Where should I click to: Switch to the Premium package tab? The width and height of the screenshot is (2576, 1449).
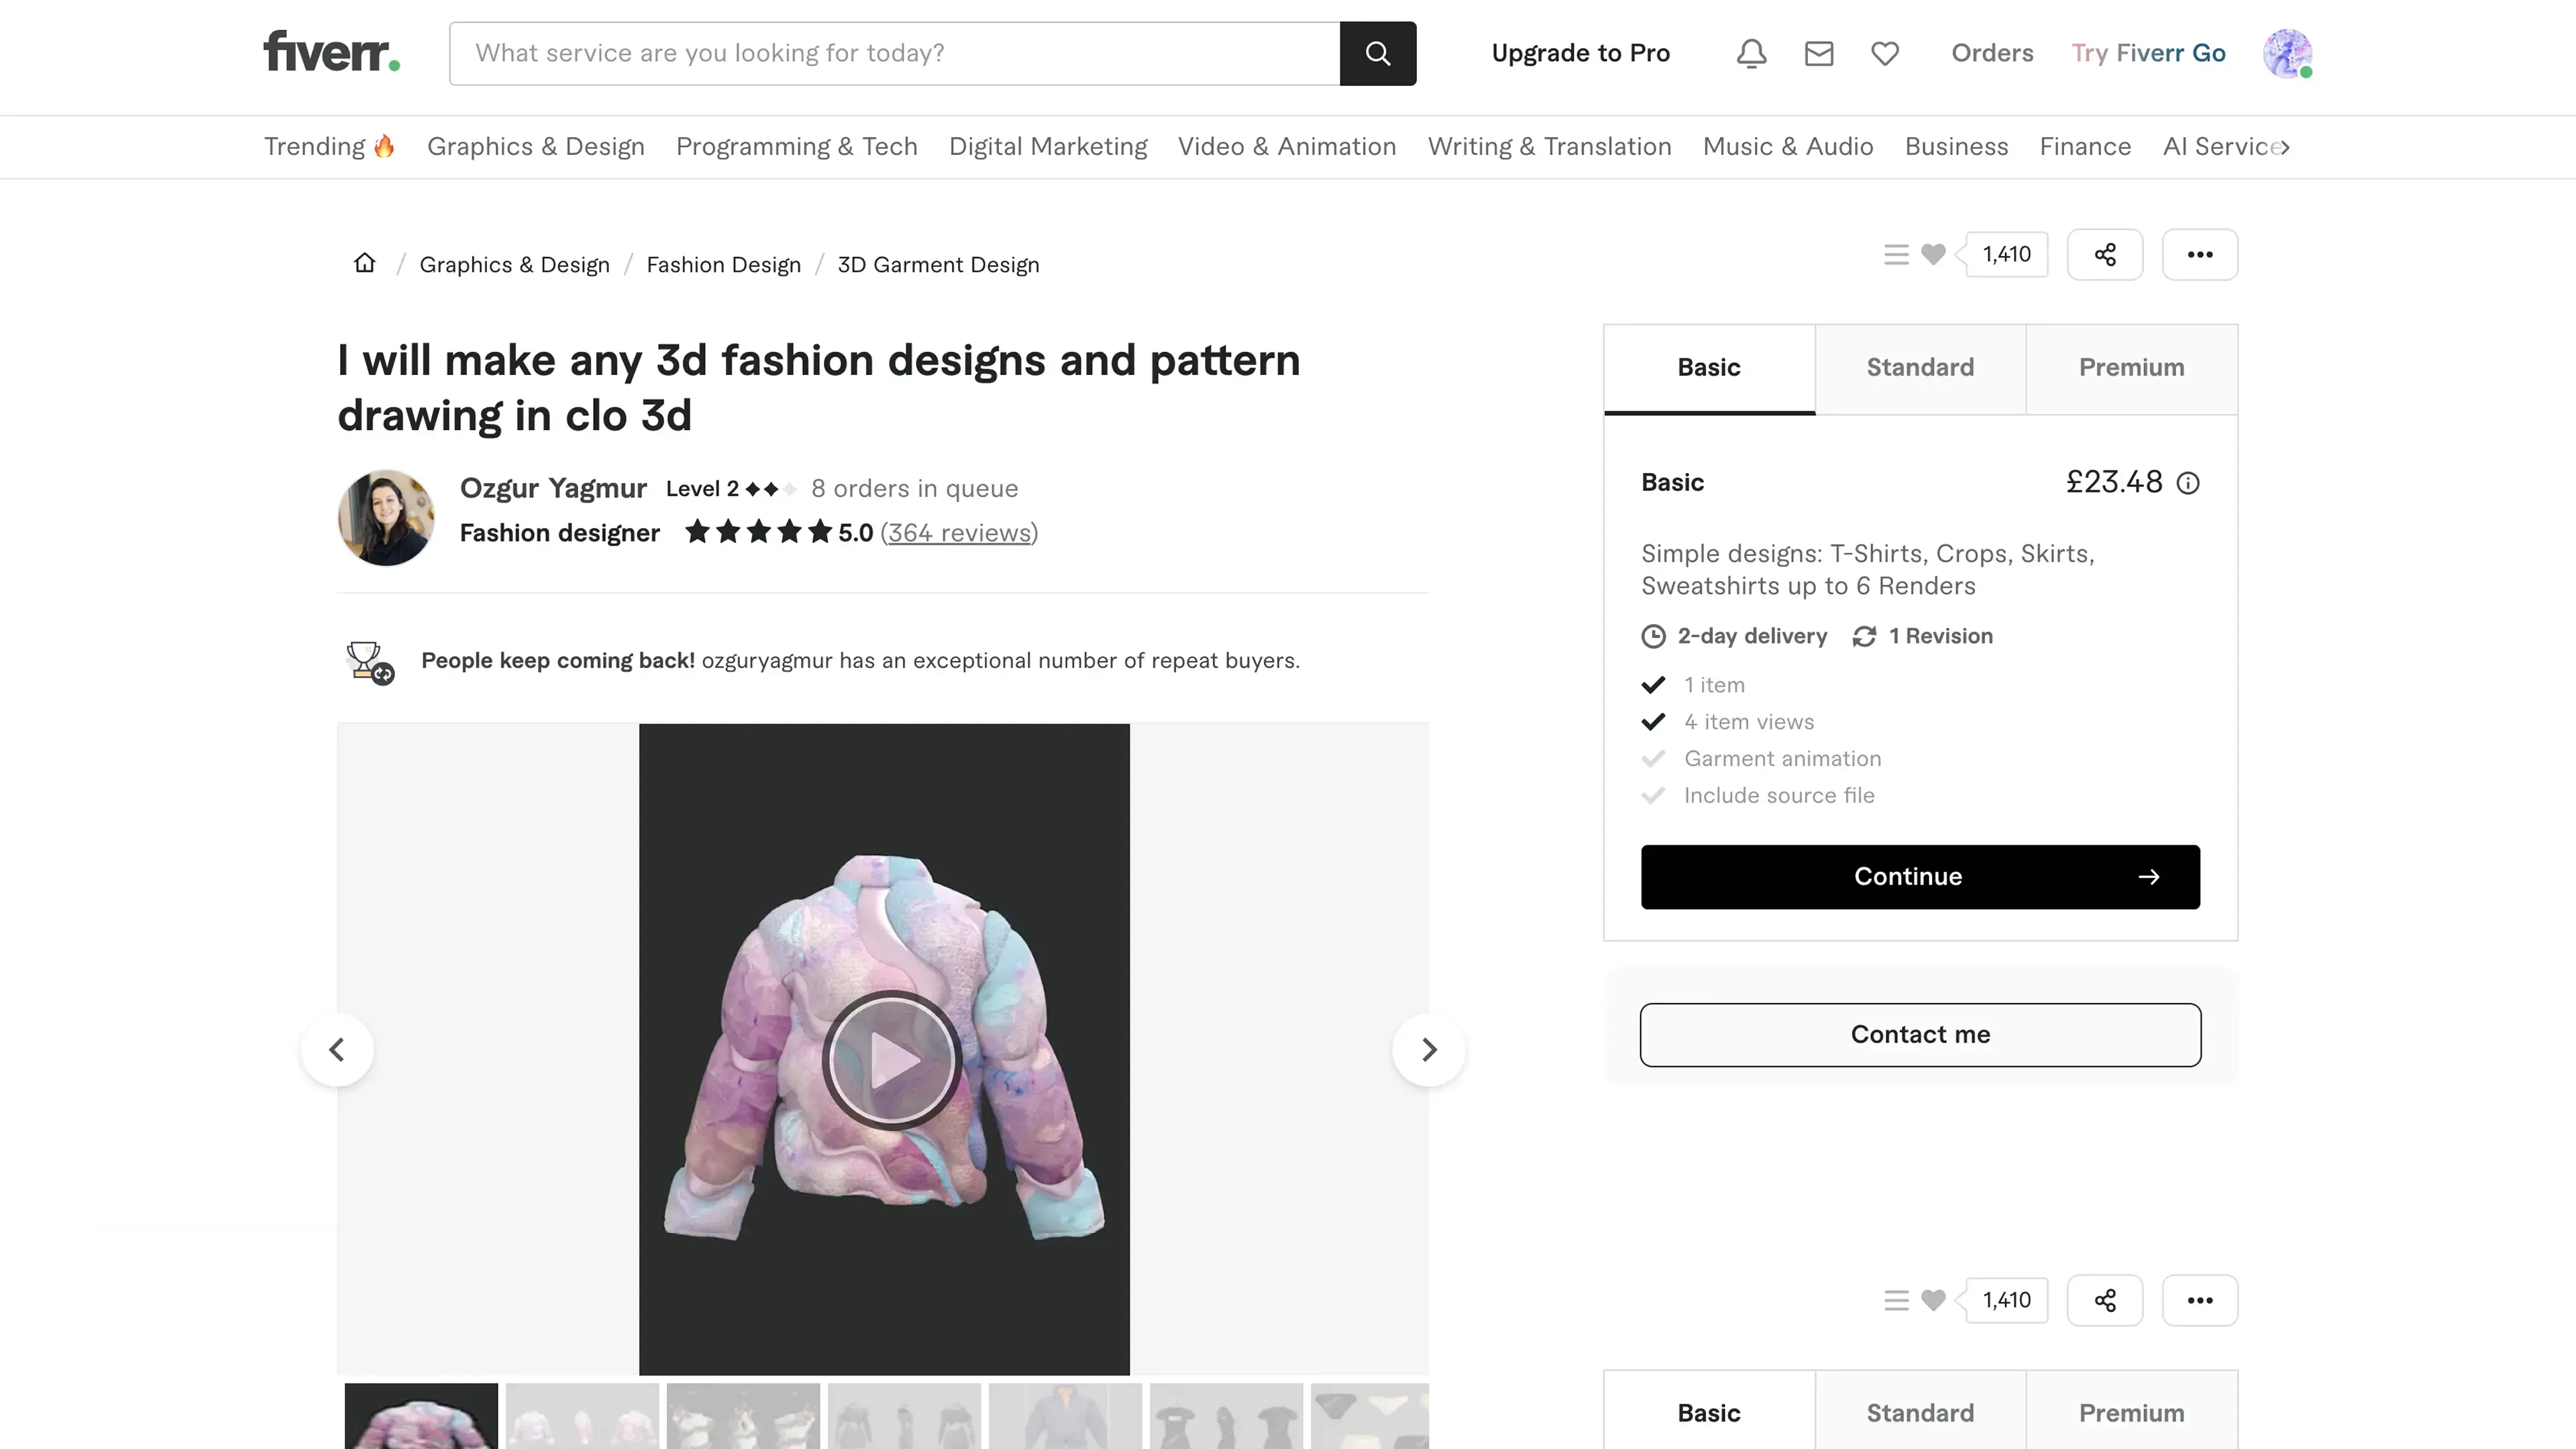point(2131,367)
